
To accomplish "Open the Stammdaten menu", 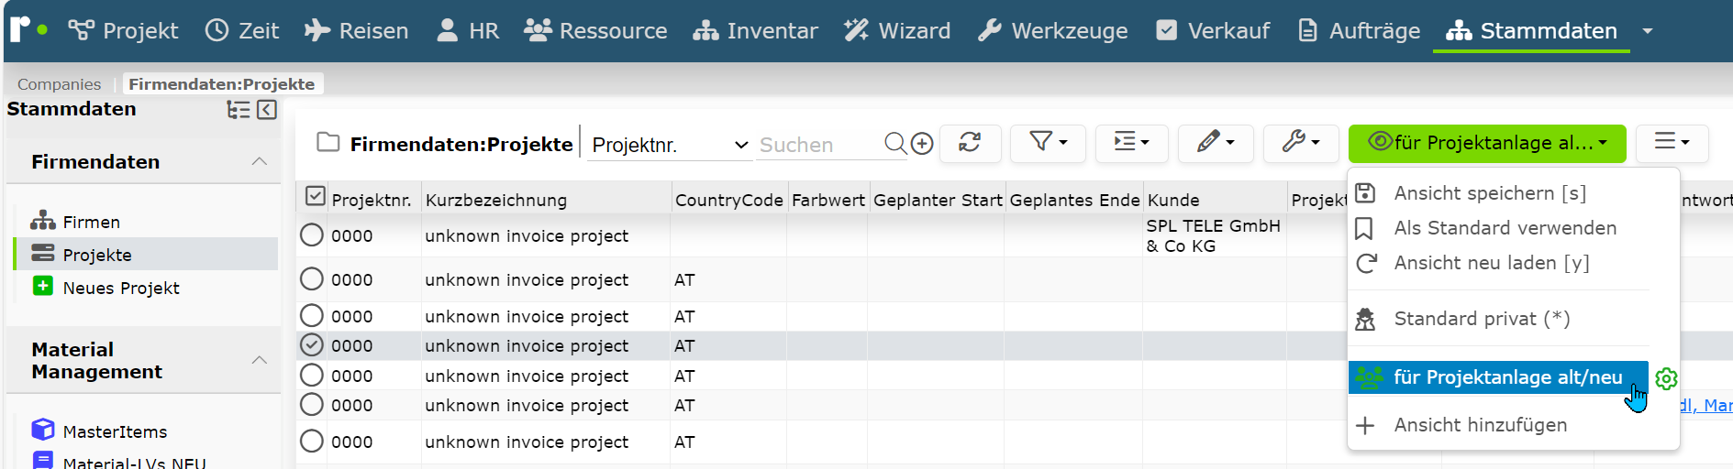I will point(1531,30).
